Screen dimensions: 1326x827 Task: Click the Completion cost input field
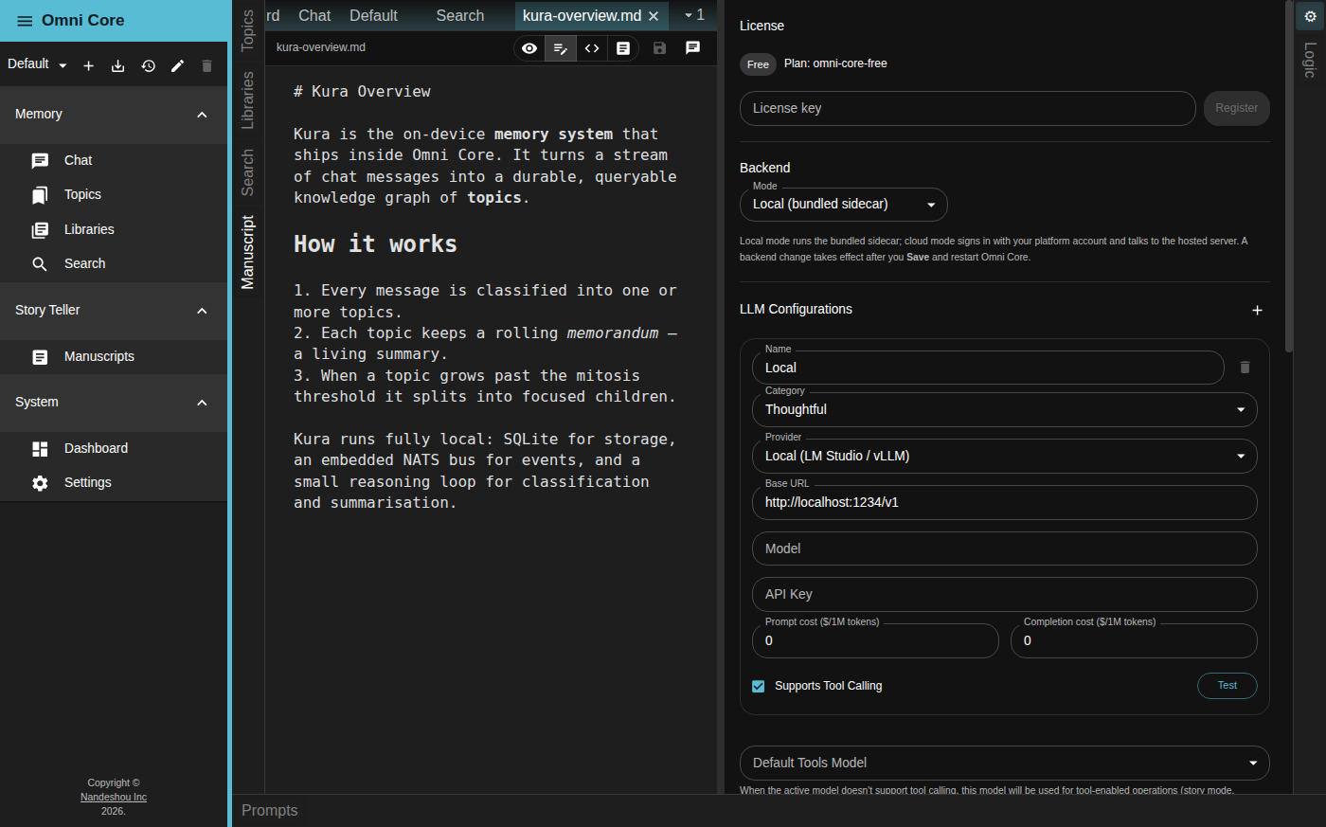[x=1134, y=641]
